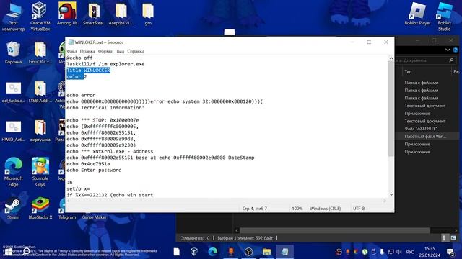Switch Explorer to large icons view
The width and height of the screenshot is (462, 259).
pyautogui.click(x=453, y=238)
